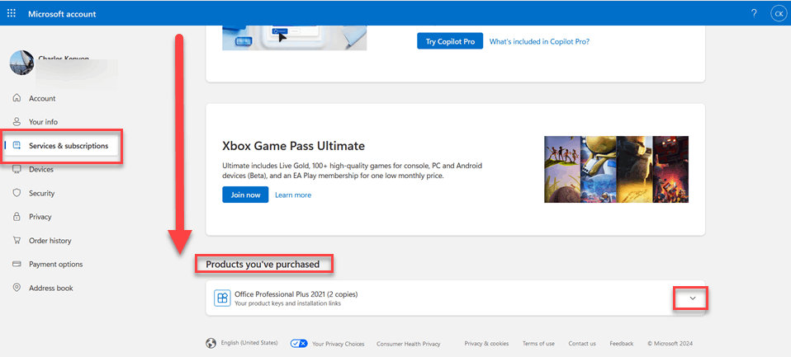Screen dimensions: 791x357
Task: Open Order history in sidebar
Action: [50, 240]
